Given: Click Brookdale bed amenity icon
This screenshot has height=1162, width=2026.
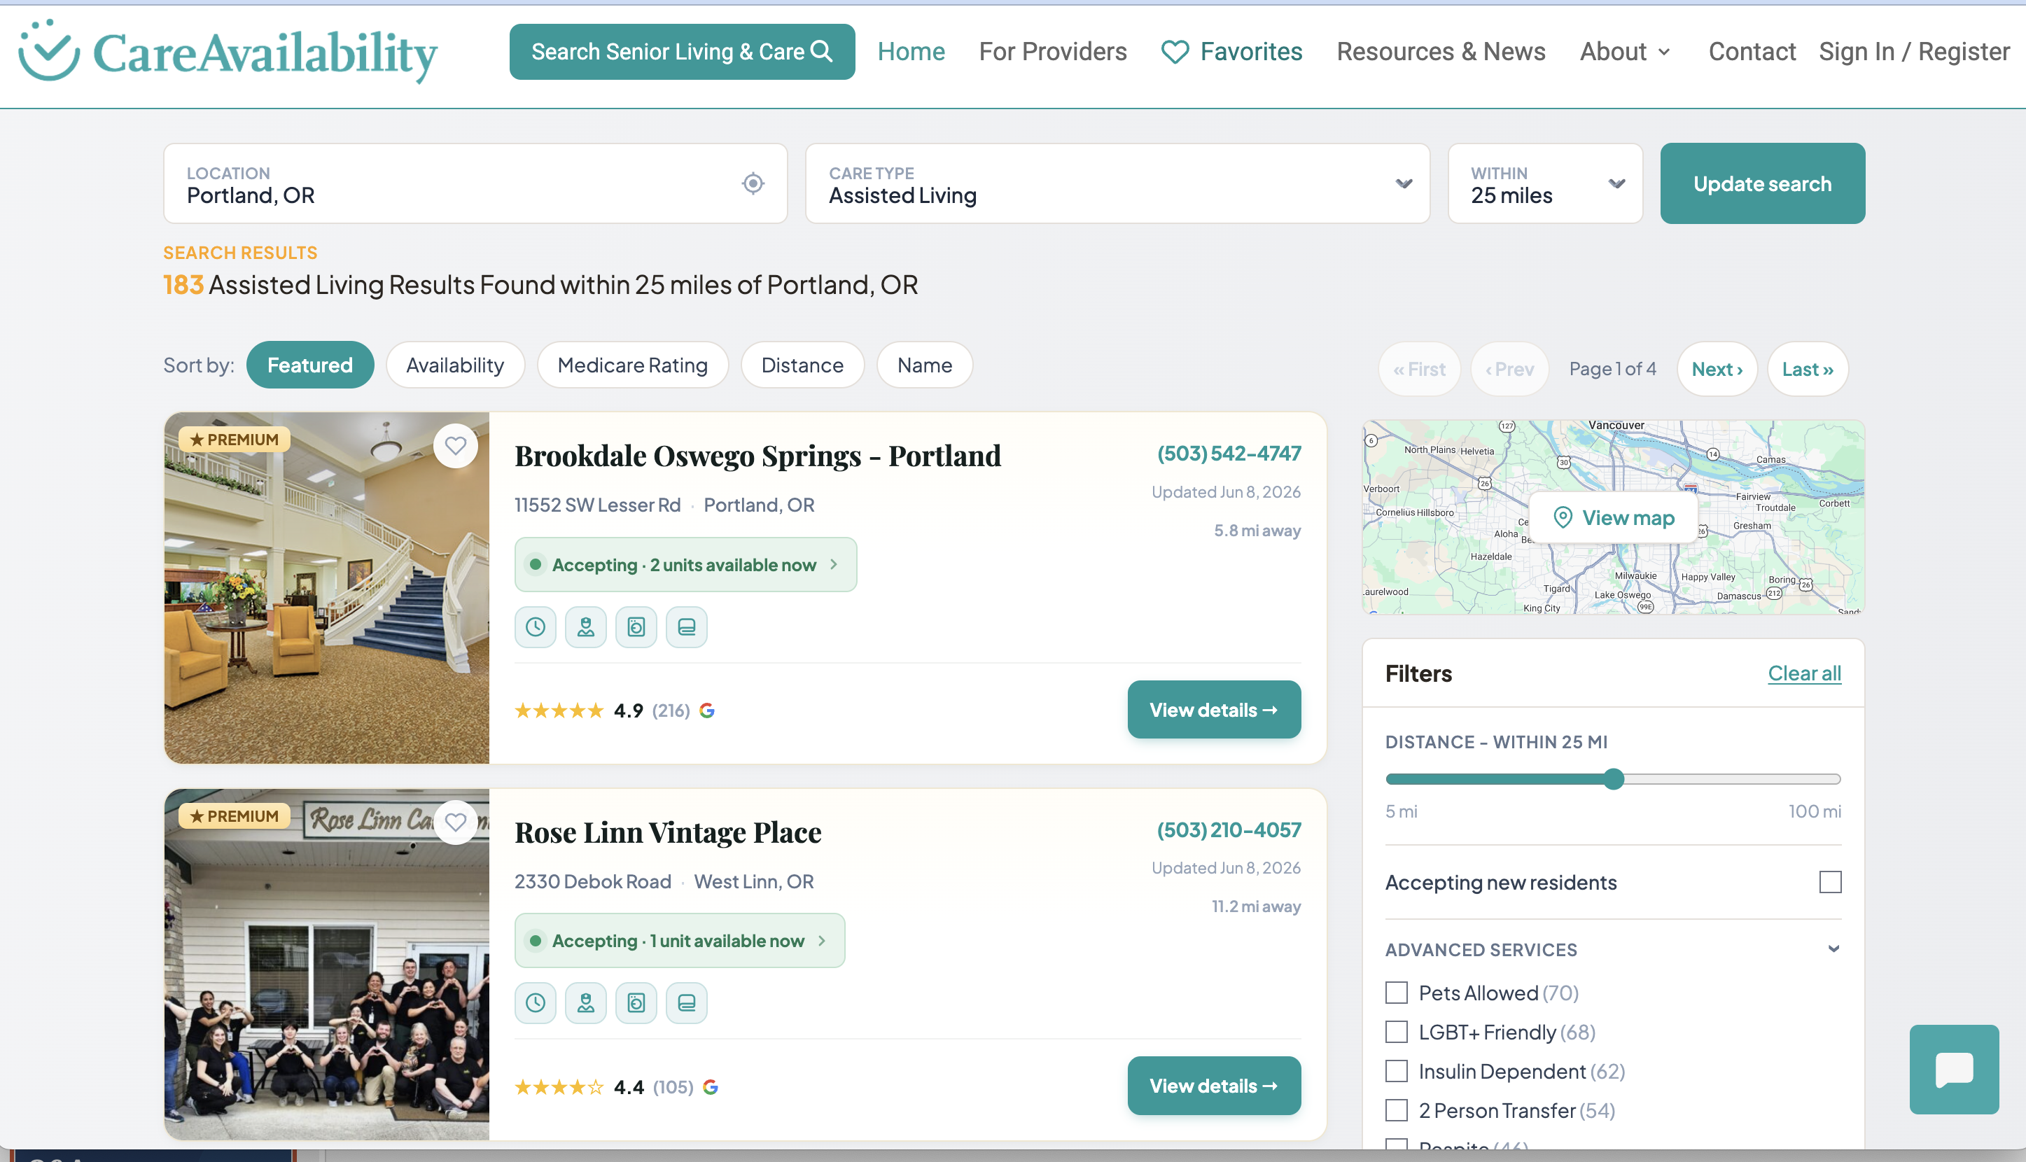Looking at the screenshot, I should coord(686,627).
